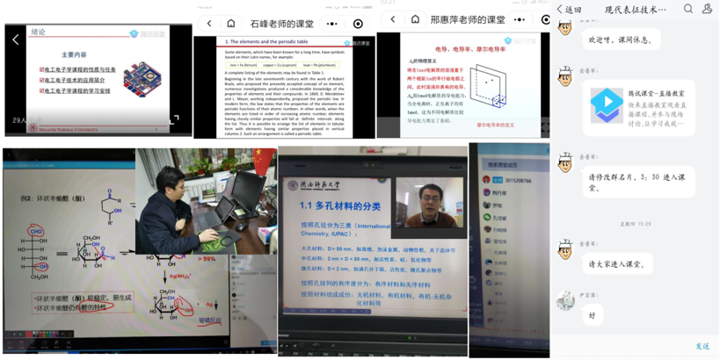Check the 电工电子学课程的性质与任务 box
This screenshot has height=360, width=720.
pos(42,69)
